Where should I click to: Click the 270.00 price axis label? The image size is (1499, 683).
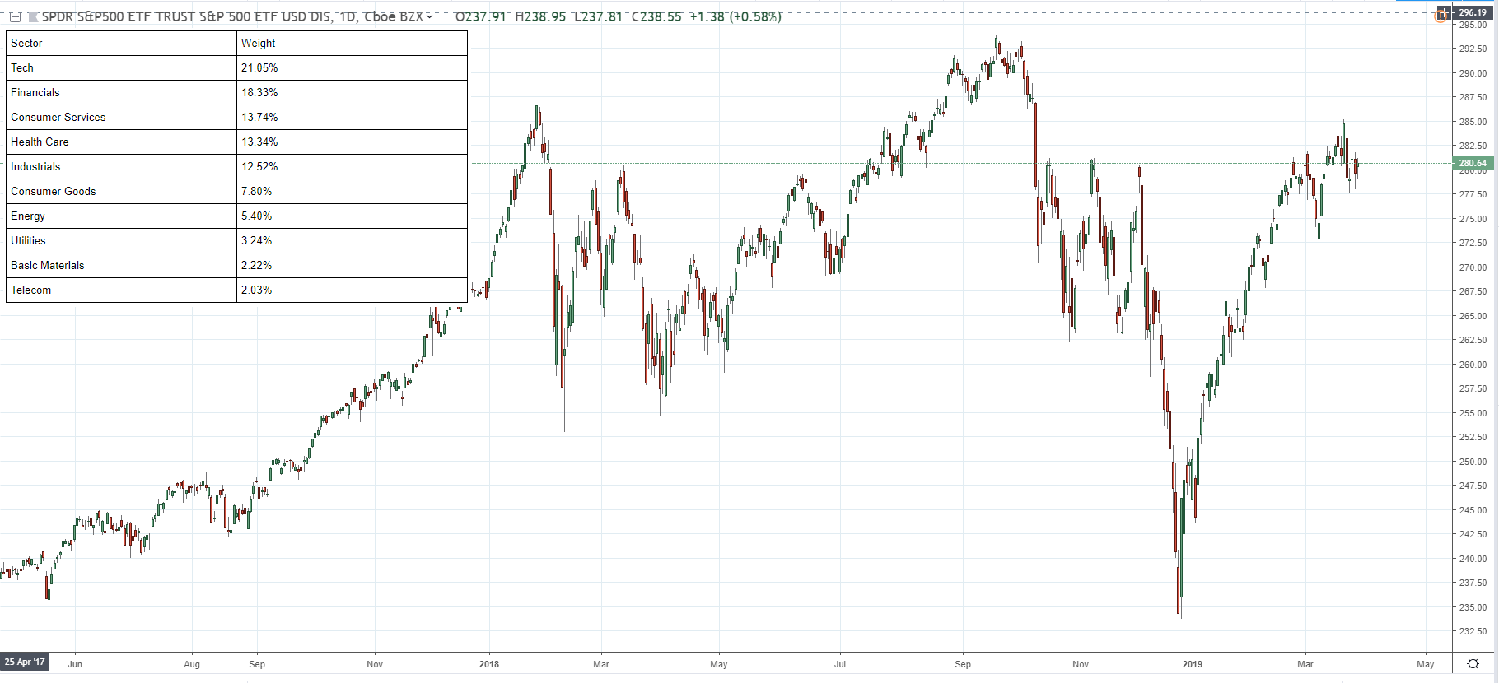(1473, 267)
